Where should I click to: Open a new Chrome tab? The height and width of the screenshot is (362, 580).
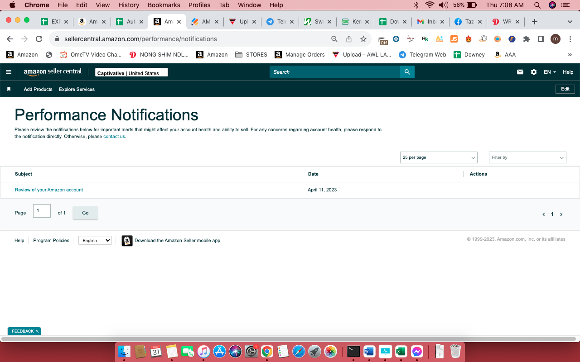point(535,22)
